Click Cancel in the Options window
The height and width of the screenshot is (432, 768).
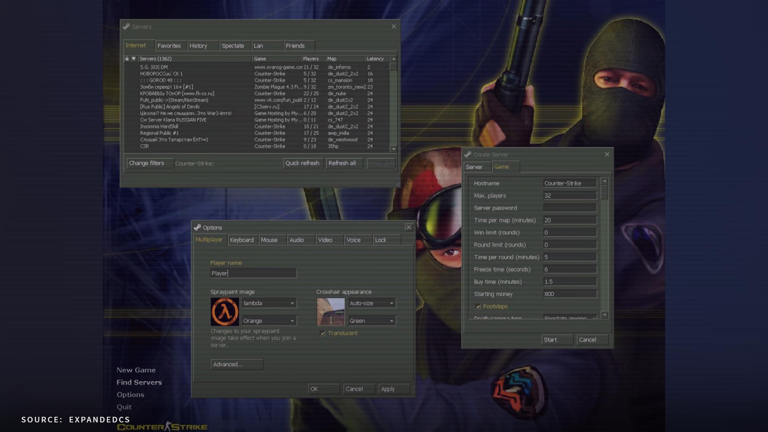[x=359, y=389]
